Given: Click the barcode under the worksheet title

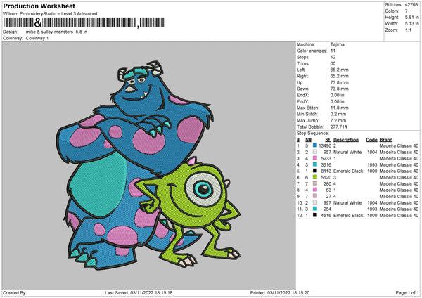Looking at the screenshot, I should (x=84, y=22).
